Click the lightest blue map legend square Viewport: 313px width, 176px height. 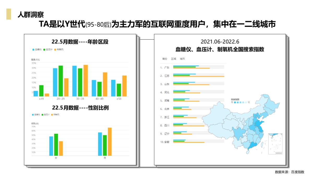[246, 102]
